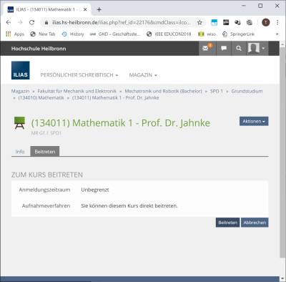This screenshot has width=286, height=282.
Task: Click the search magnifier icon
Action: [x=239, y=49]
